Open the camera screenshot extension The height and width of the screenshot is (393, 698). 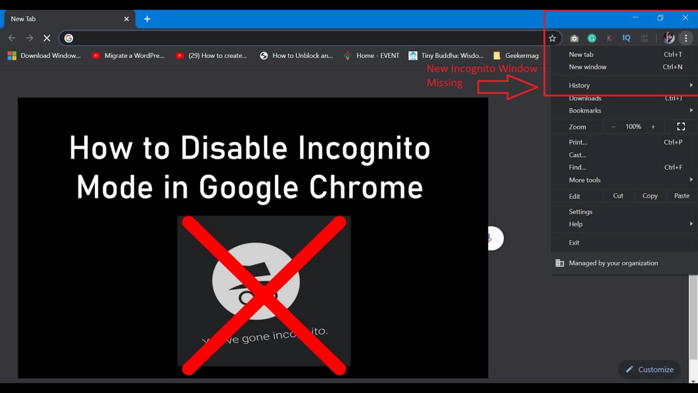(x=574, y=38)
